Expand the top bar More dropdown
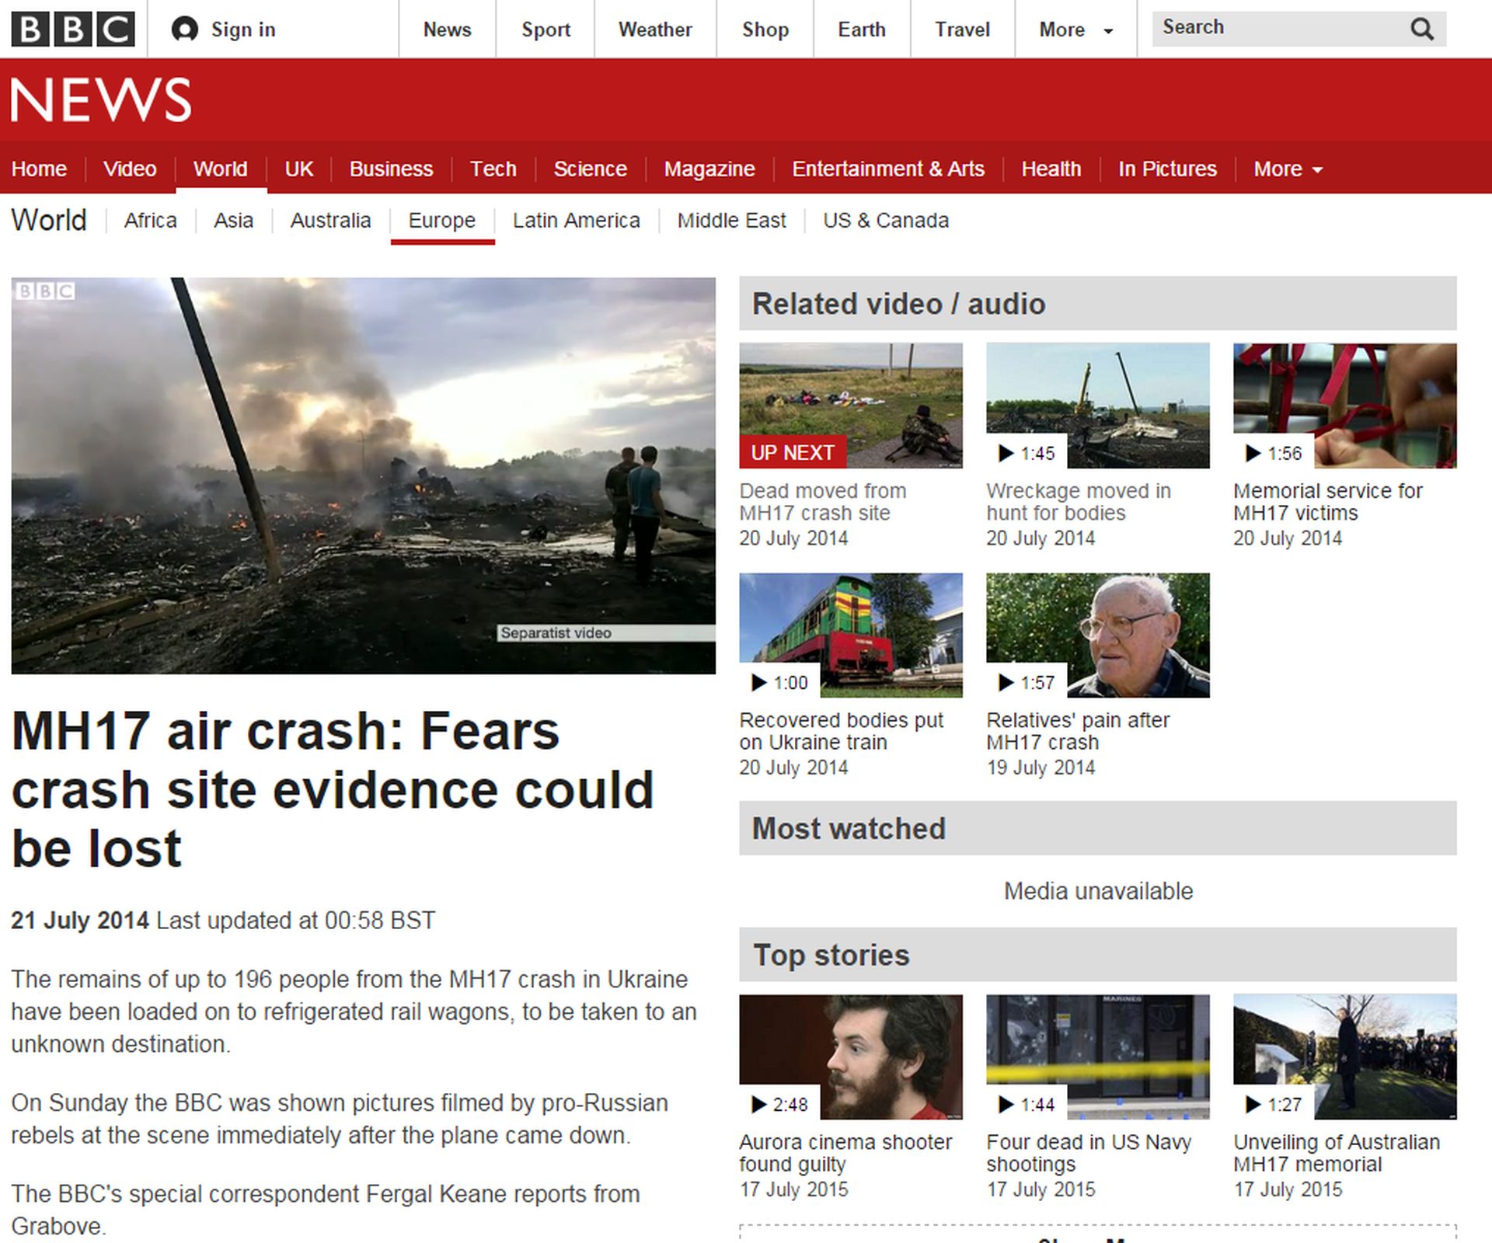This screenshot has height=1243, width=1492. (1075, 30)
